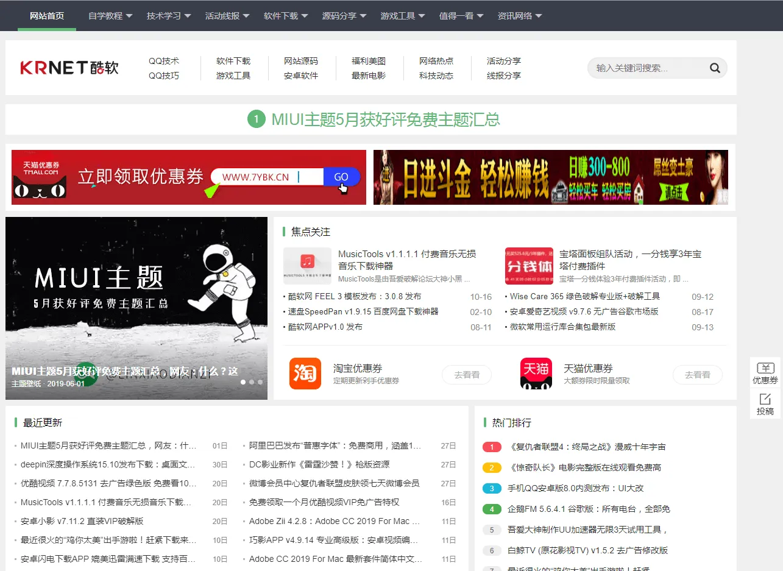Click the MusicTools app thumbnail icon
Image resolution: width=783 pixels, height=571 pixels.
307,266
